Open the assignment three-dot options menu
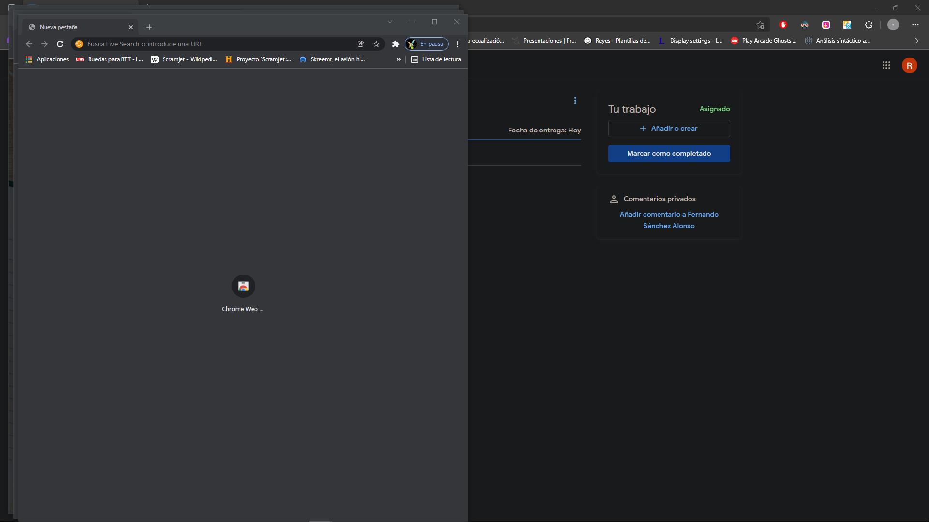The image size is (929, 522). point(575,101)
